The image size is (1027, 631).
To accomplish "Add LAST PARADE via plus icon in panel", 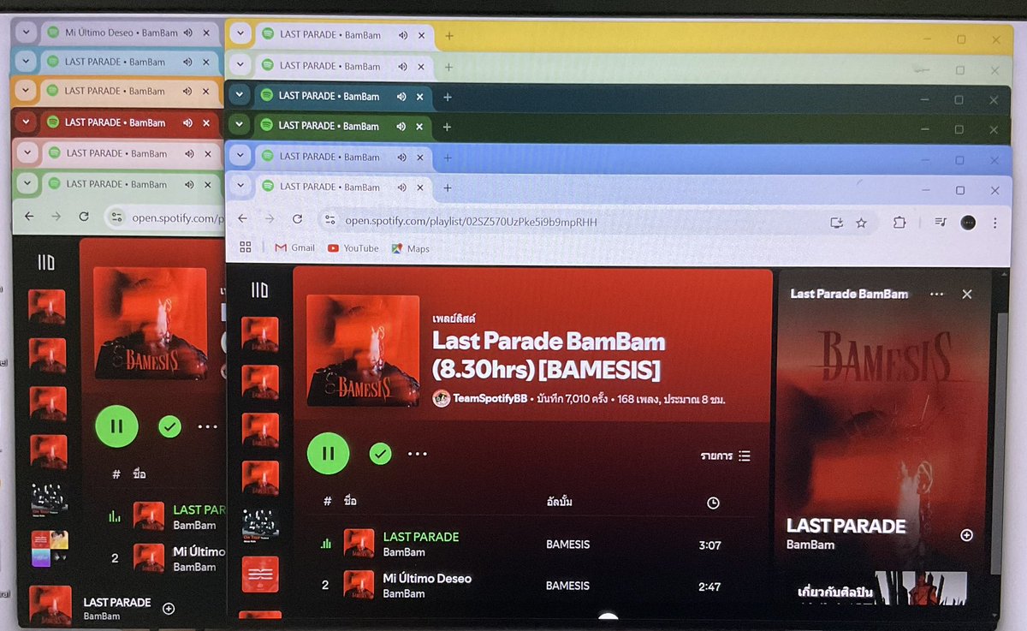I will (966, 535).
